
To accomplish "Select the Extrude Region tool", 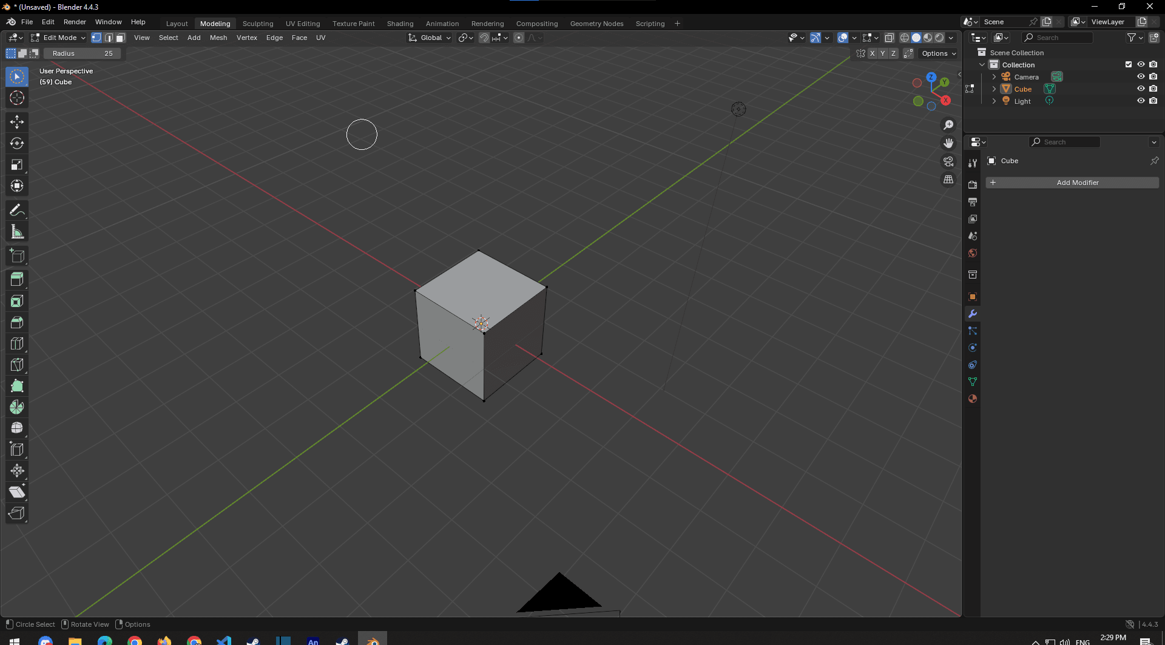I will (x=17, y=279).
